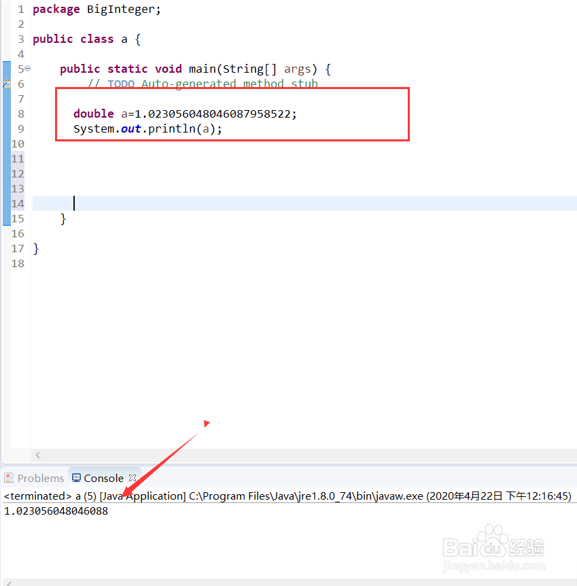Image resolution: width=577 pixels, height=586 pixels.
Task: Close the Console view with X icon
Action: tap(133, 478)
